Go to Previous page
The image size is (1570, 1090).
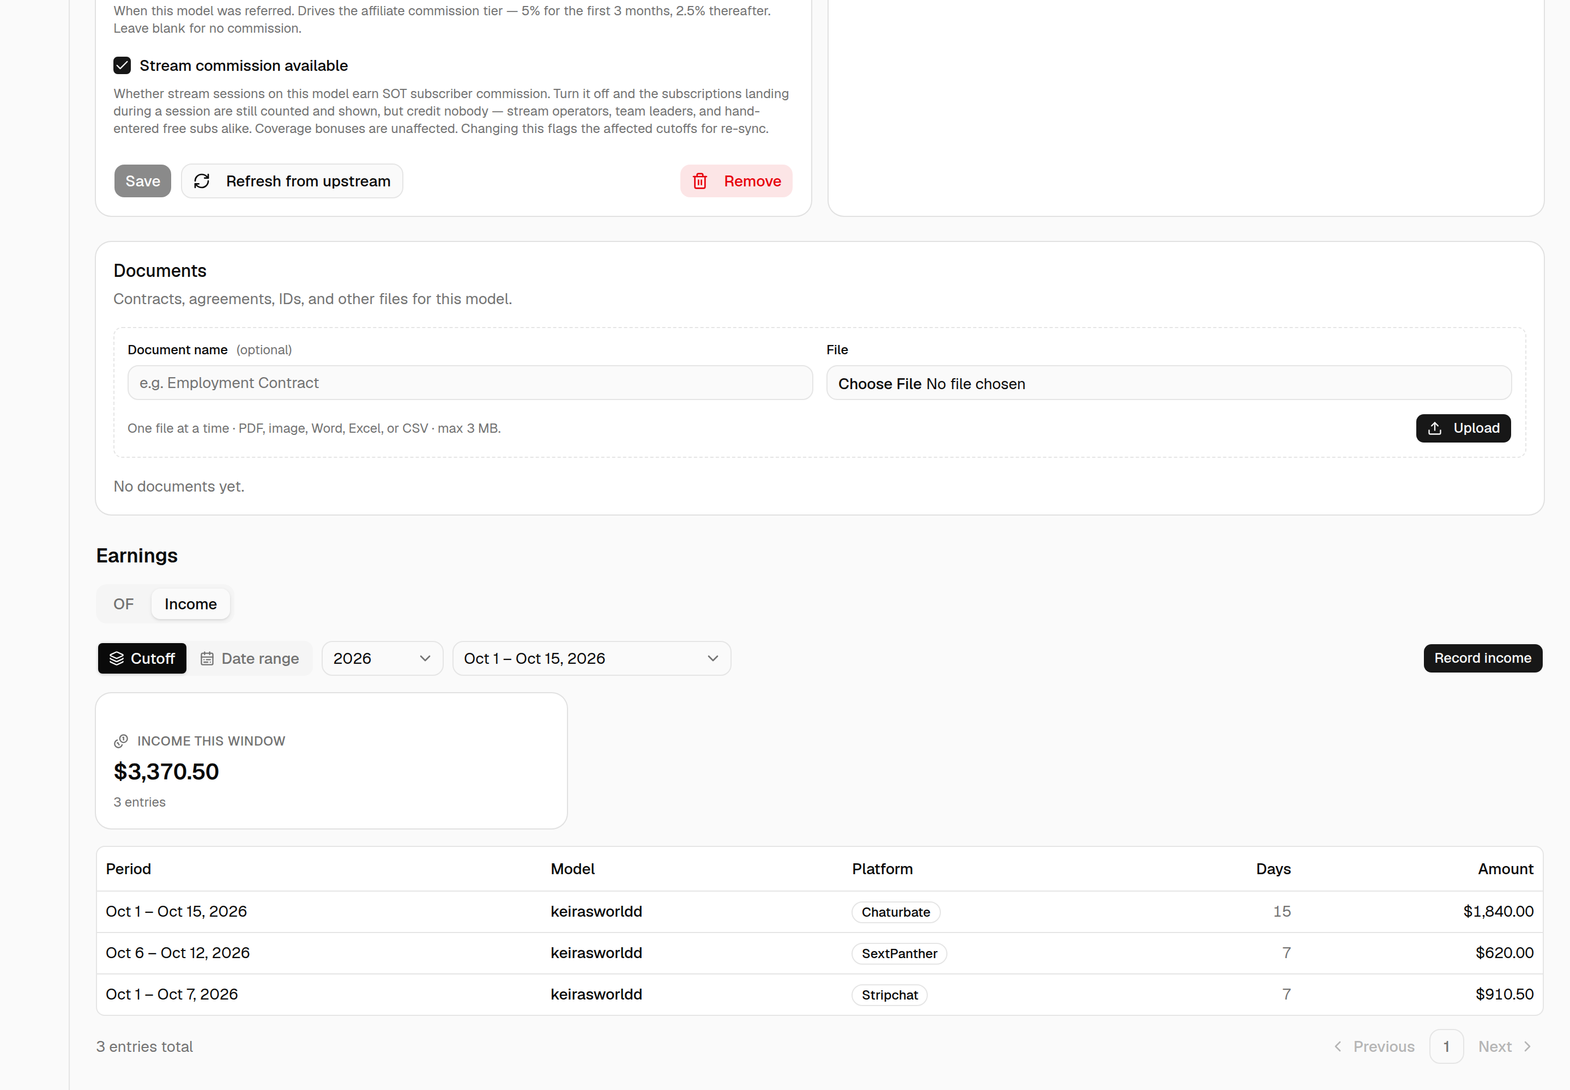(x=1374, y=1046)
